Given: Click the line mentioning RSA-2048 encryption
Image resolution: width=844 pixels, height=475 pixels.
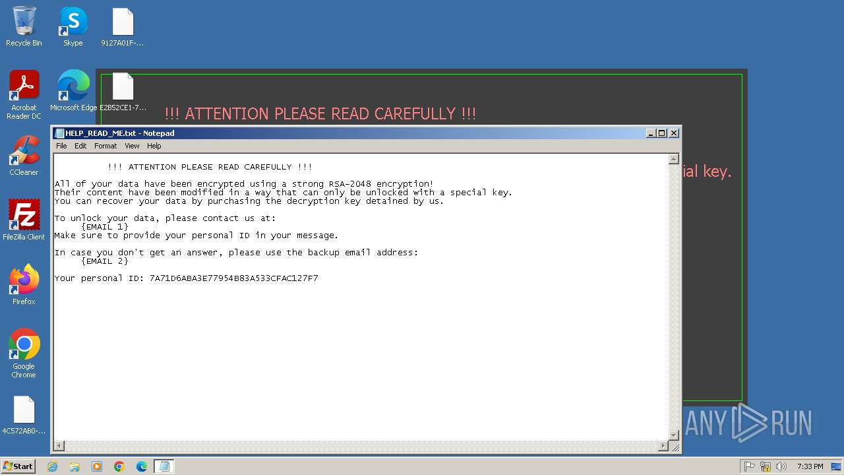Looking at the screenshot, I should tap(244, 184).
